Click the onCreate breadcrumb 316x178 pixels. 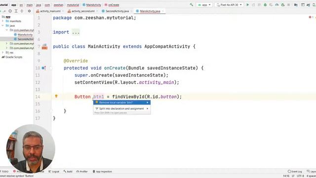point(112,5)
